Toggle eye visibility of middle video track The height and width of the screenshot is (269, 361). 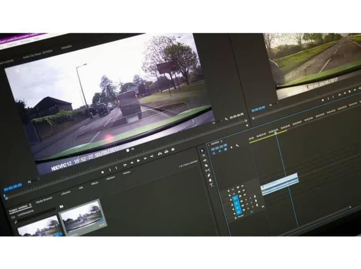coord(243,191)
